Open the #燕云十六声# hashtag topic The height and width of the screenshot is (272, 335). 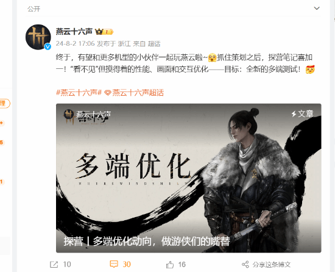pos(79,93)
